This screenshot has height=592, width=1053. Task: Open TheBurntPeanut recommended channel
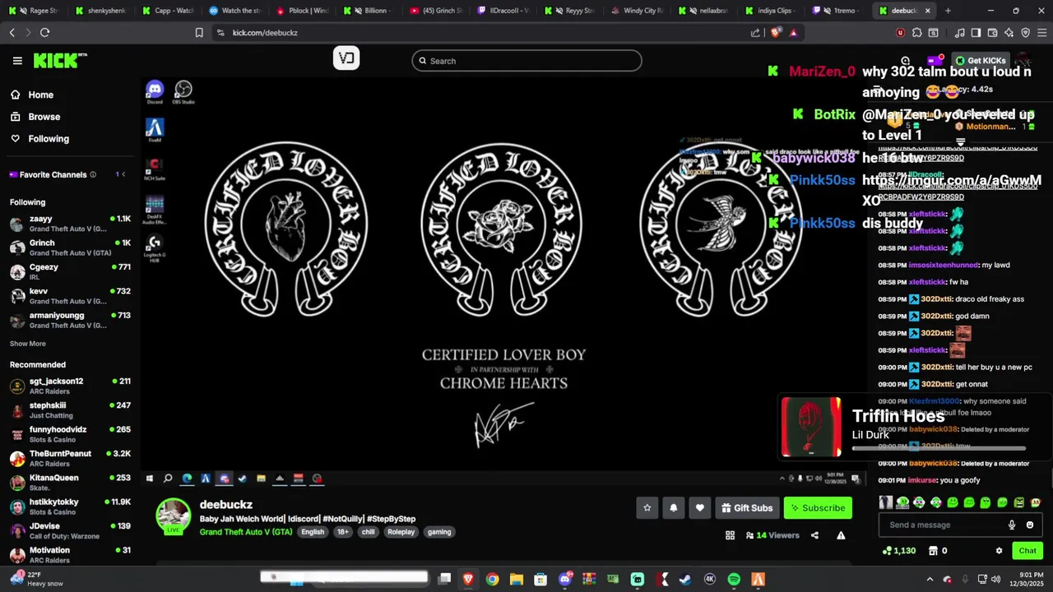[70, 458]
